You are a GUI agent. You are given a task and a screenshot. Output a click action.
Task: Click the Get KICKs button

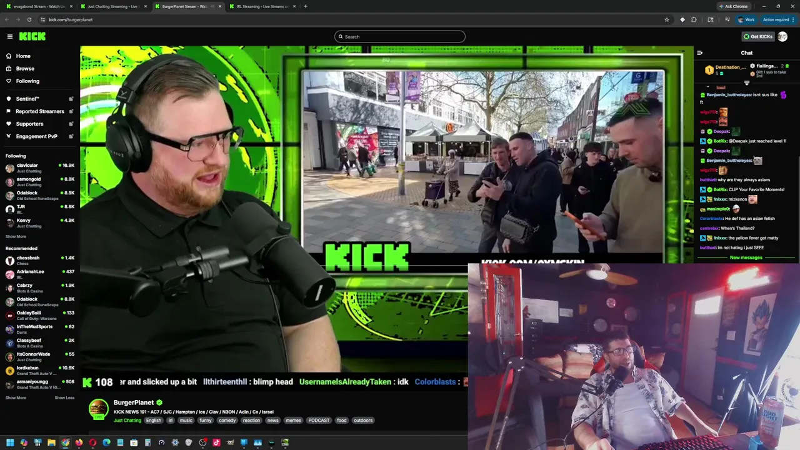(758, 37)
